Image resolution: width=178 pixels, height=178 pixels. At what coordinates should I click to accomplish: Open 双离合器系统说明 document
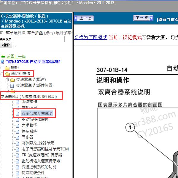coord(37,113)
